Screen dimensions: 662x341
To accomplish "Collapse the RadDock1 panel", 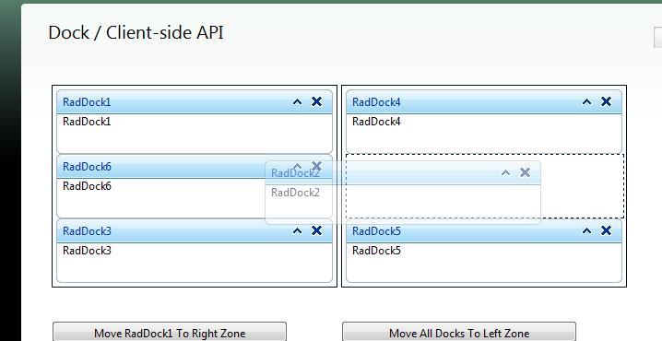I will pyautogui.click(x=297, y=101).
